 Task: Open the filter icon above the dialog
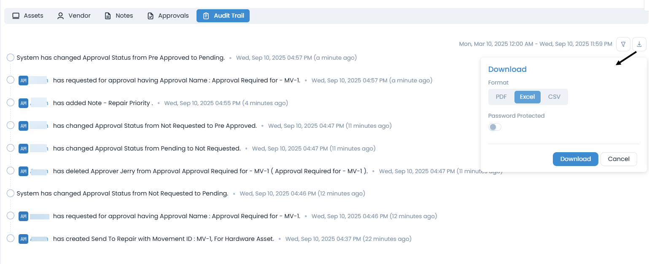[x=623, y=44]
